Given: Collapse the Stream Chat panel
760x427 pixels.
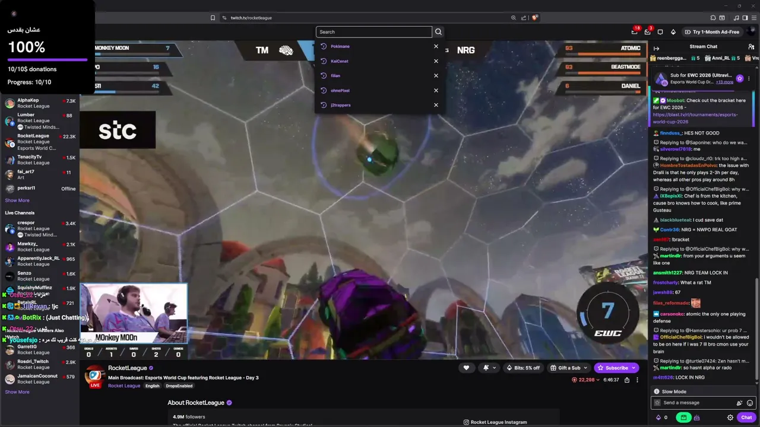Looking at the screenshot, I should point(656,48).
